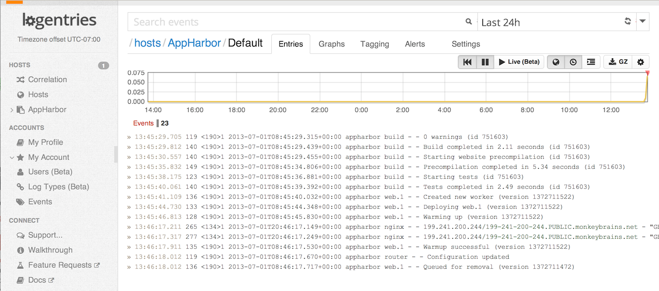The height and width of the screenshot is (291, 659).
Task: Select the Warming up log line
Action: tap(335, 217)
